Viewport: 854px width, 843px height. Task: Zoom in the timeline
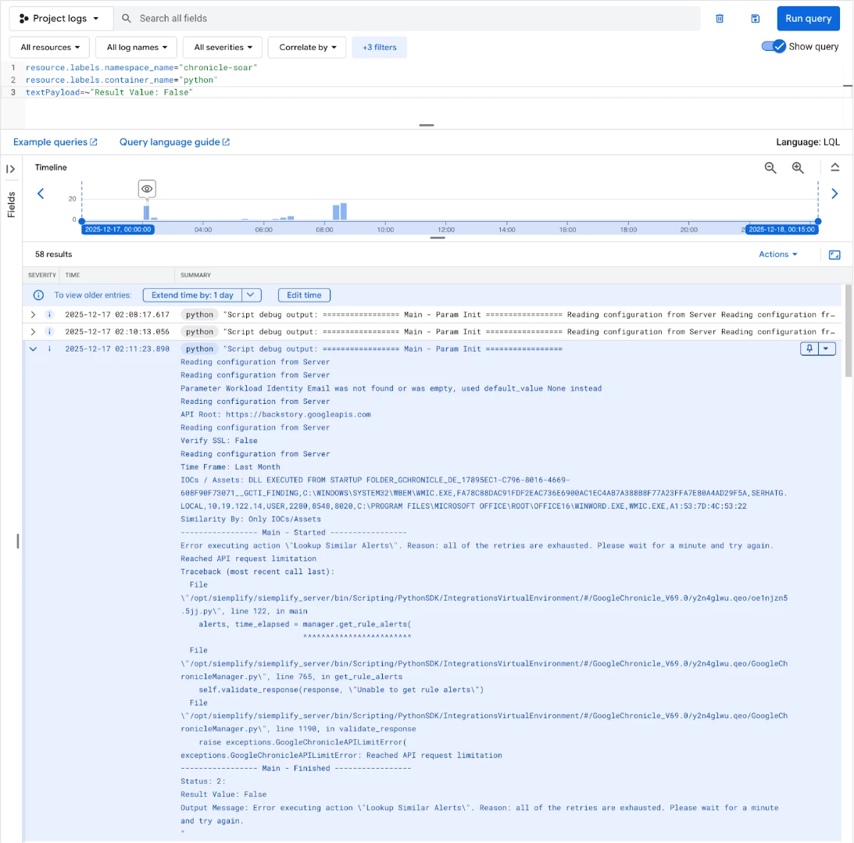tap(798, 168)
